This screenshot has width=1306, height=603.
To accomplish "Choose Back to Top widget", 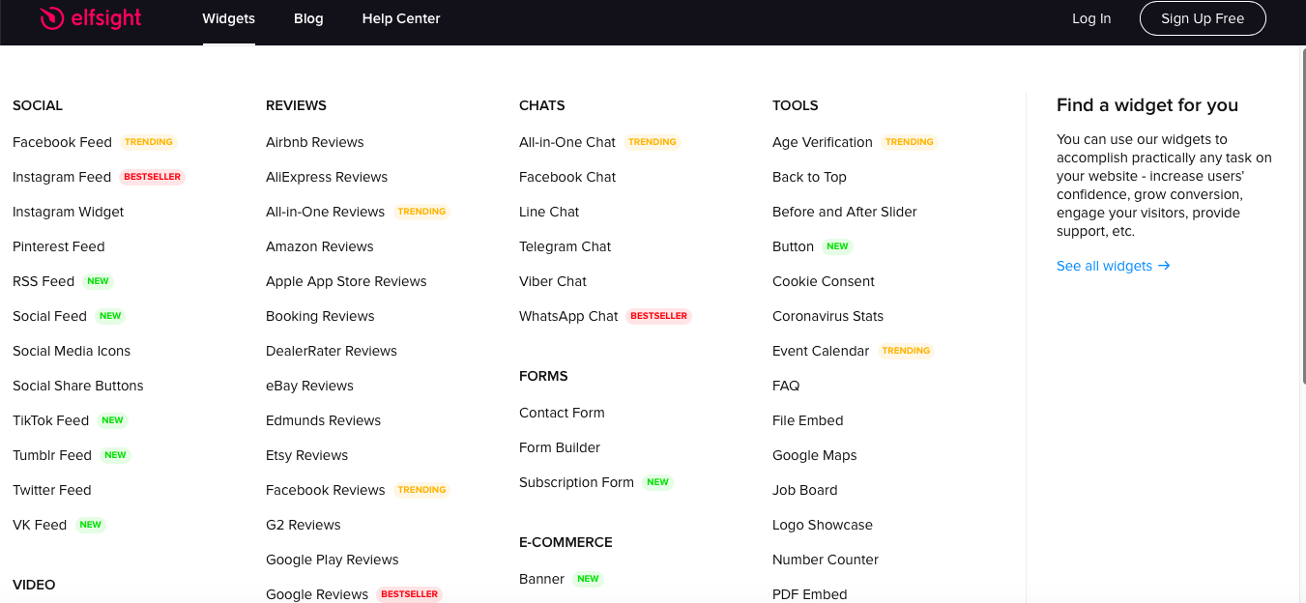I will point(809,177).
